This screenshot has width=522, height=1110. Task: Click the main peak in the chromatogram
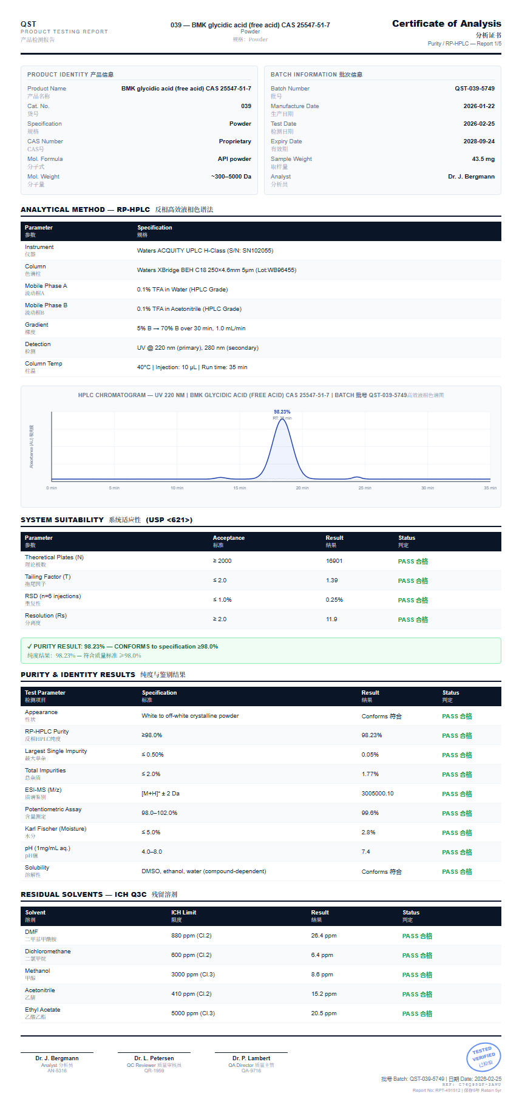tap(282, 449)
